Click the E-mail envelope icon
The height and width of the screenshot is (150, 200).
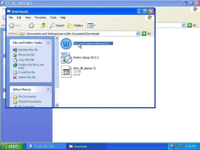[15, 72]
